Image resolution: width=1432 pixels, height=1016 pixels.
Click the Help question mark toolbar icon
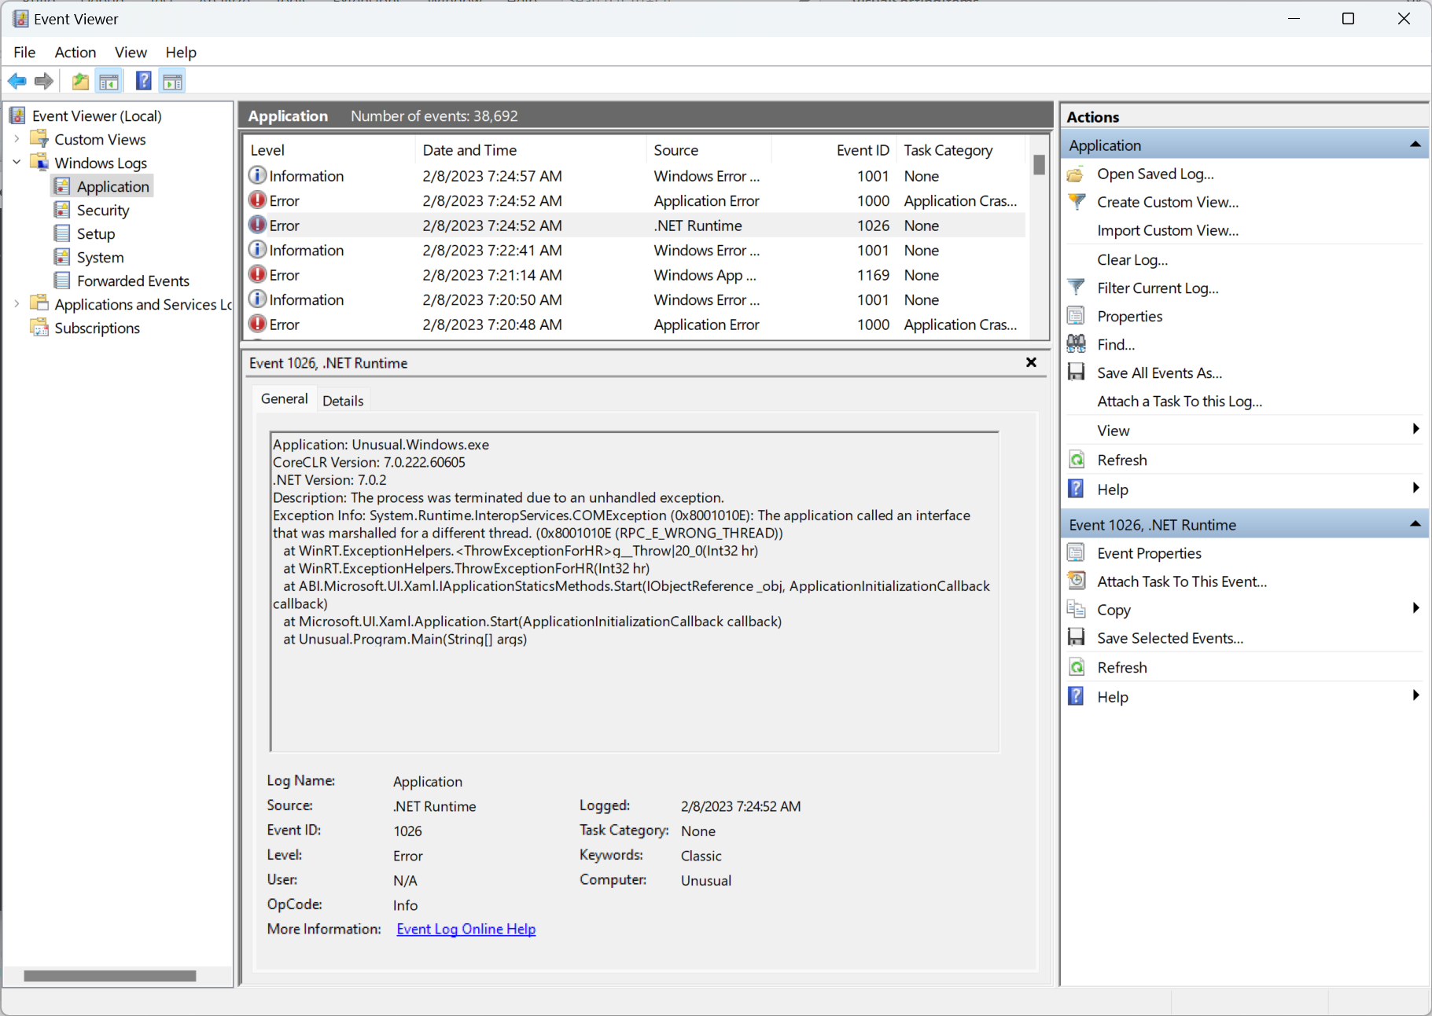click(x=143, y=80)
